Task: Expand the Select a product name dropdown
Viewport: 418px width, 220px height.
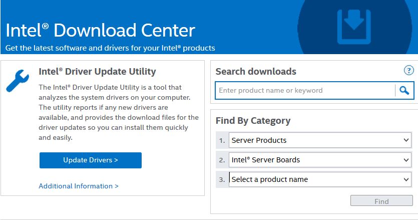Action: point(320,179)
